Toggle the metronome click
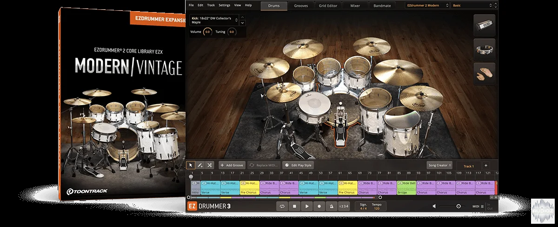 332,206
